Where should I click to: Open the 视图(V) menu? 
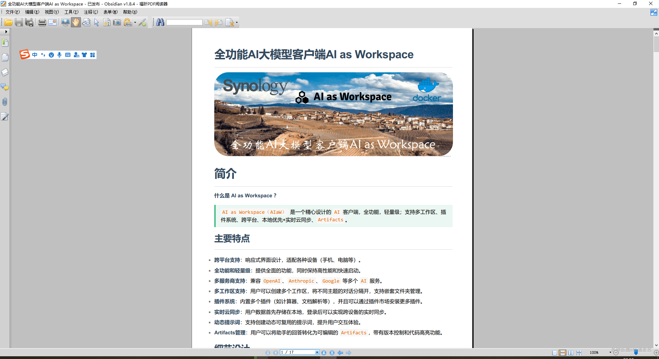click(x=52, y=12)
